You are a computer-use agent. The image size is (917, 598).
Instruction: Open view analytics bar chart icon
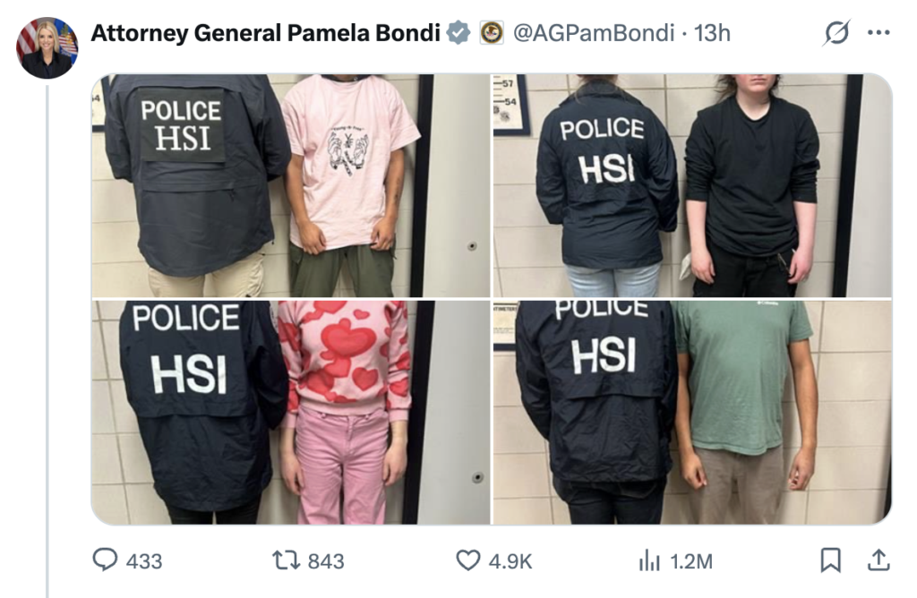click(649, 560)
